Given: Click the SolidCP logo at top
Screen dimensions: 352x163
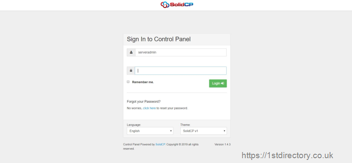Looking at the screenshot, I should [177, 4].
